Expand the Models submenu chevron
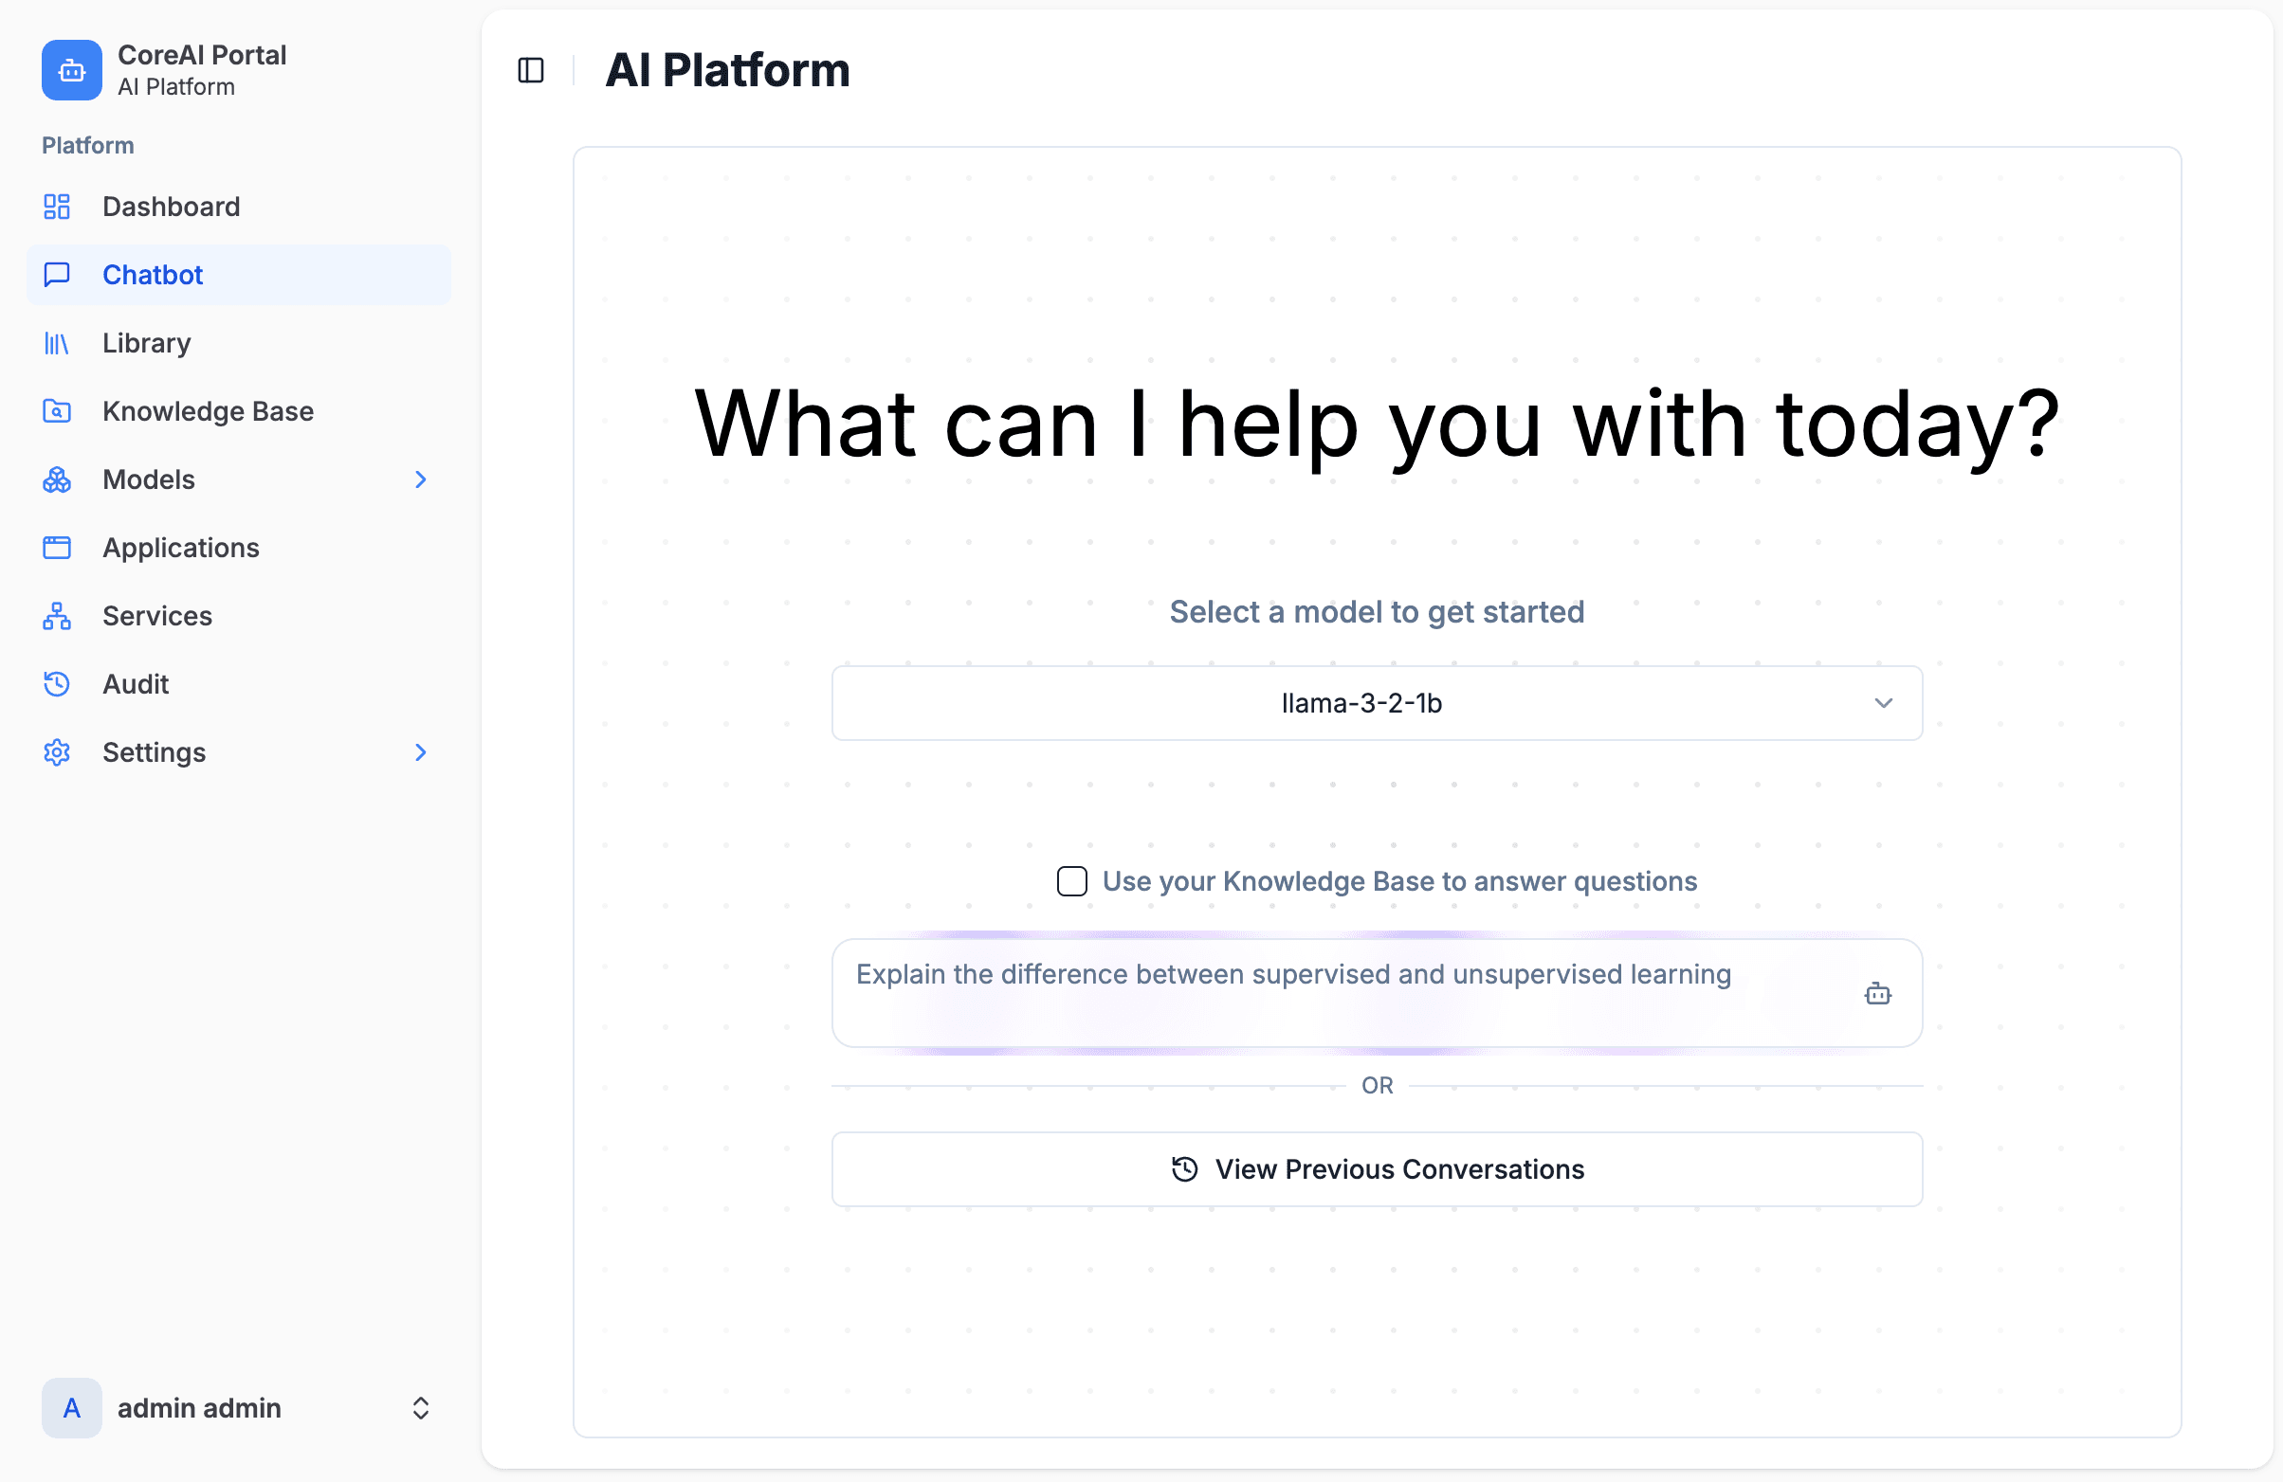2283x1482 pixels. click(x=420, y=479)
